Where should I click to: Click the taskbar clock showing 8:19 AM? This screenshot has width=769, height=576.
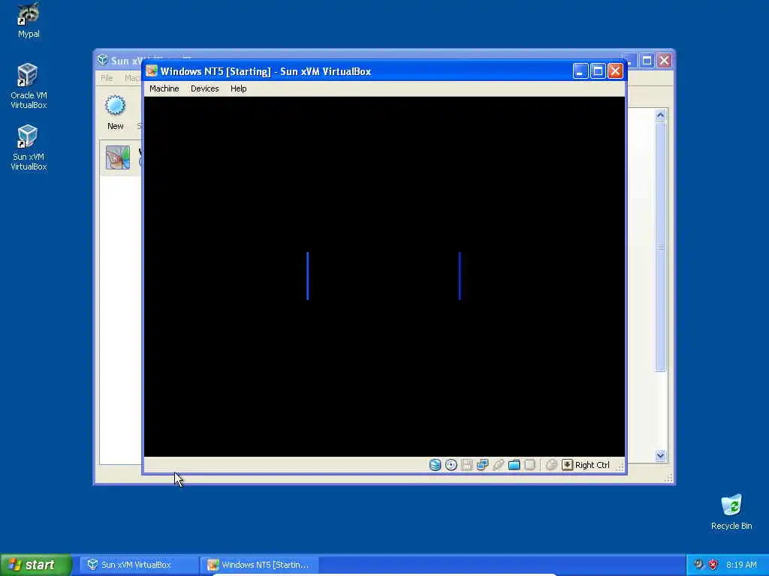pyautogui.click(x=741, y=565)
